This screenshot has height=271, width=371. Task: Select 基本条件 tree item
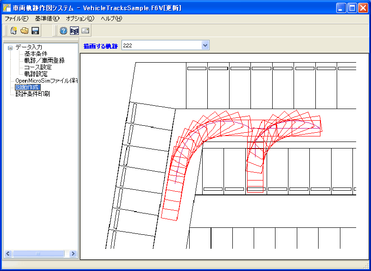[36, 54]
